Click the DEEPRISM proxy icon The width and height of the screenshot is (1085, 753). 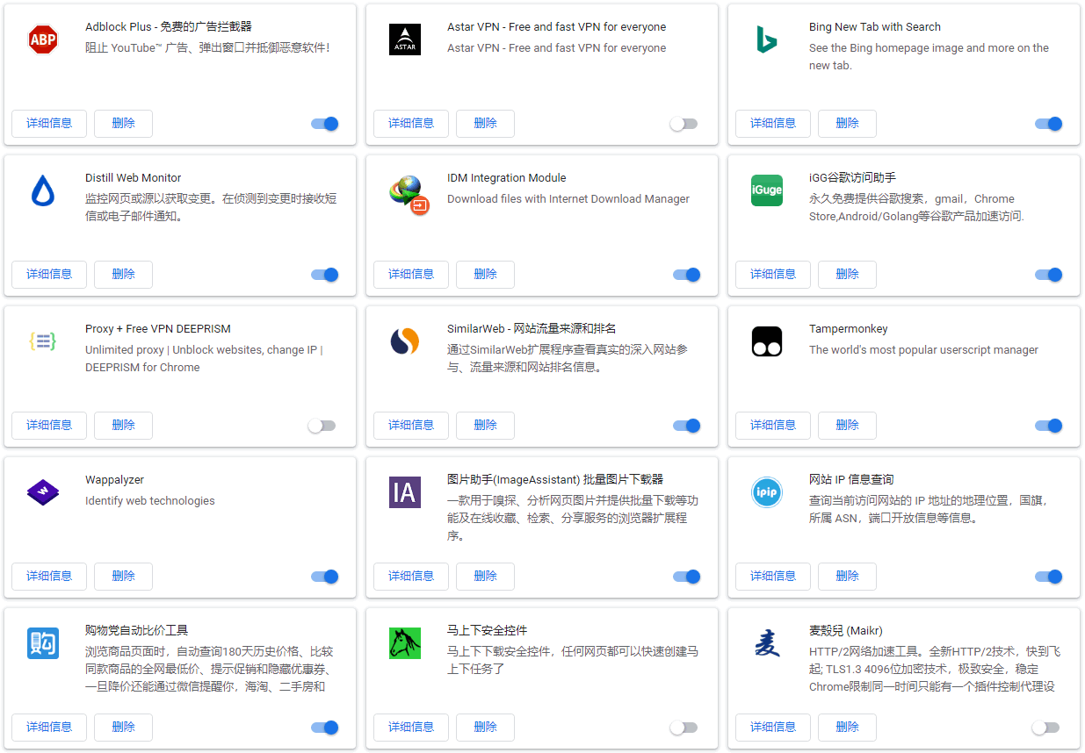[43, 341]
